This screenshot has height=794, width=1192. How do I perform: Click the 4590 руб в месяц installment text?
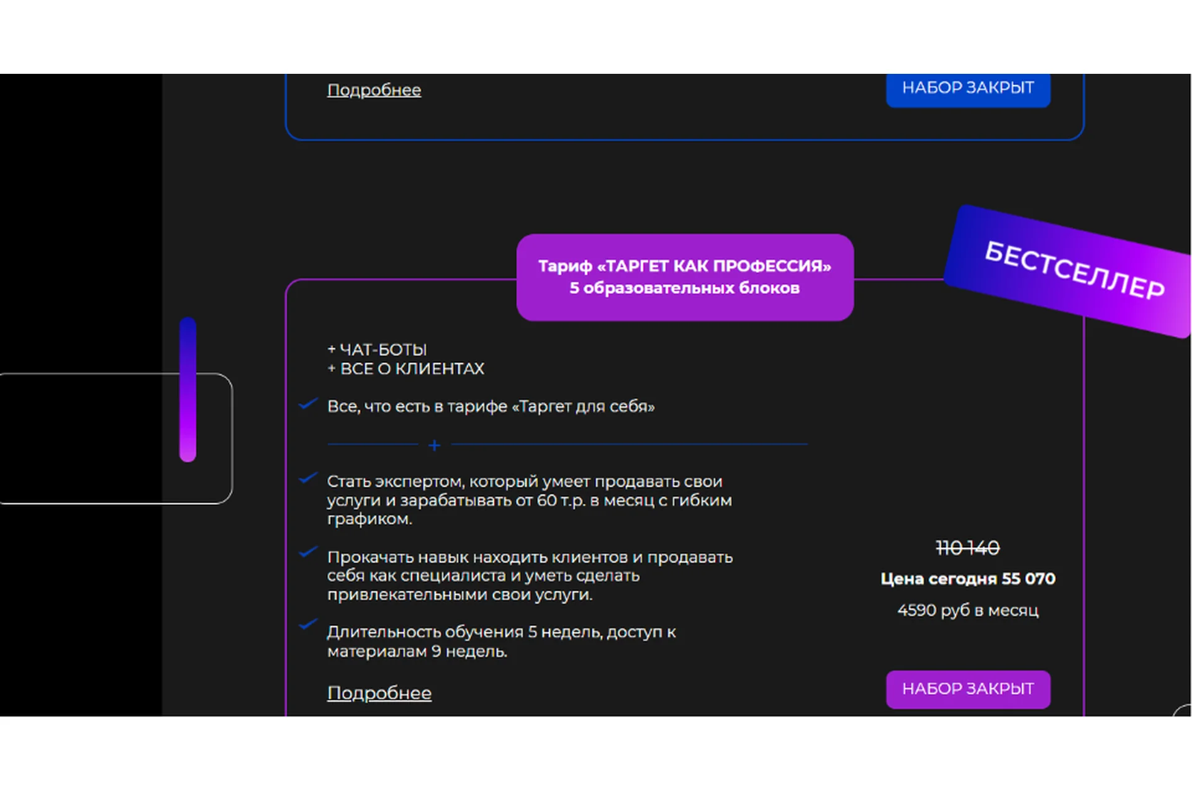[x=967, y=610]
